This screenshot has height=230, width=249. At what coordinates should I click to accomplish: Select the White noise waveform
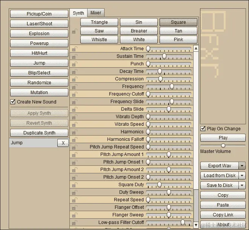(138, 39)
